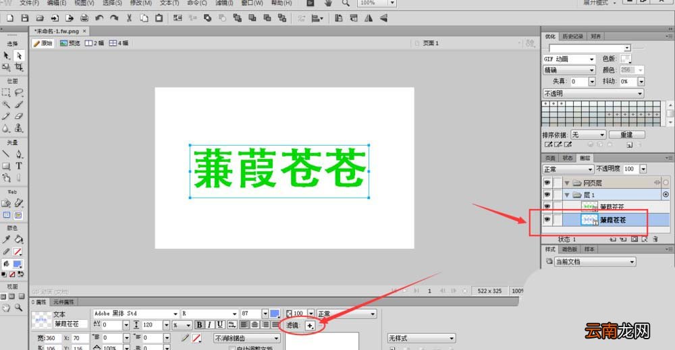Switch to the 历史记录 tab

[x=572, y=36]
